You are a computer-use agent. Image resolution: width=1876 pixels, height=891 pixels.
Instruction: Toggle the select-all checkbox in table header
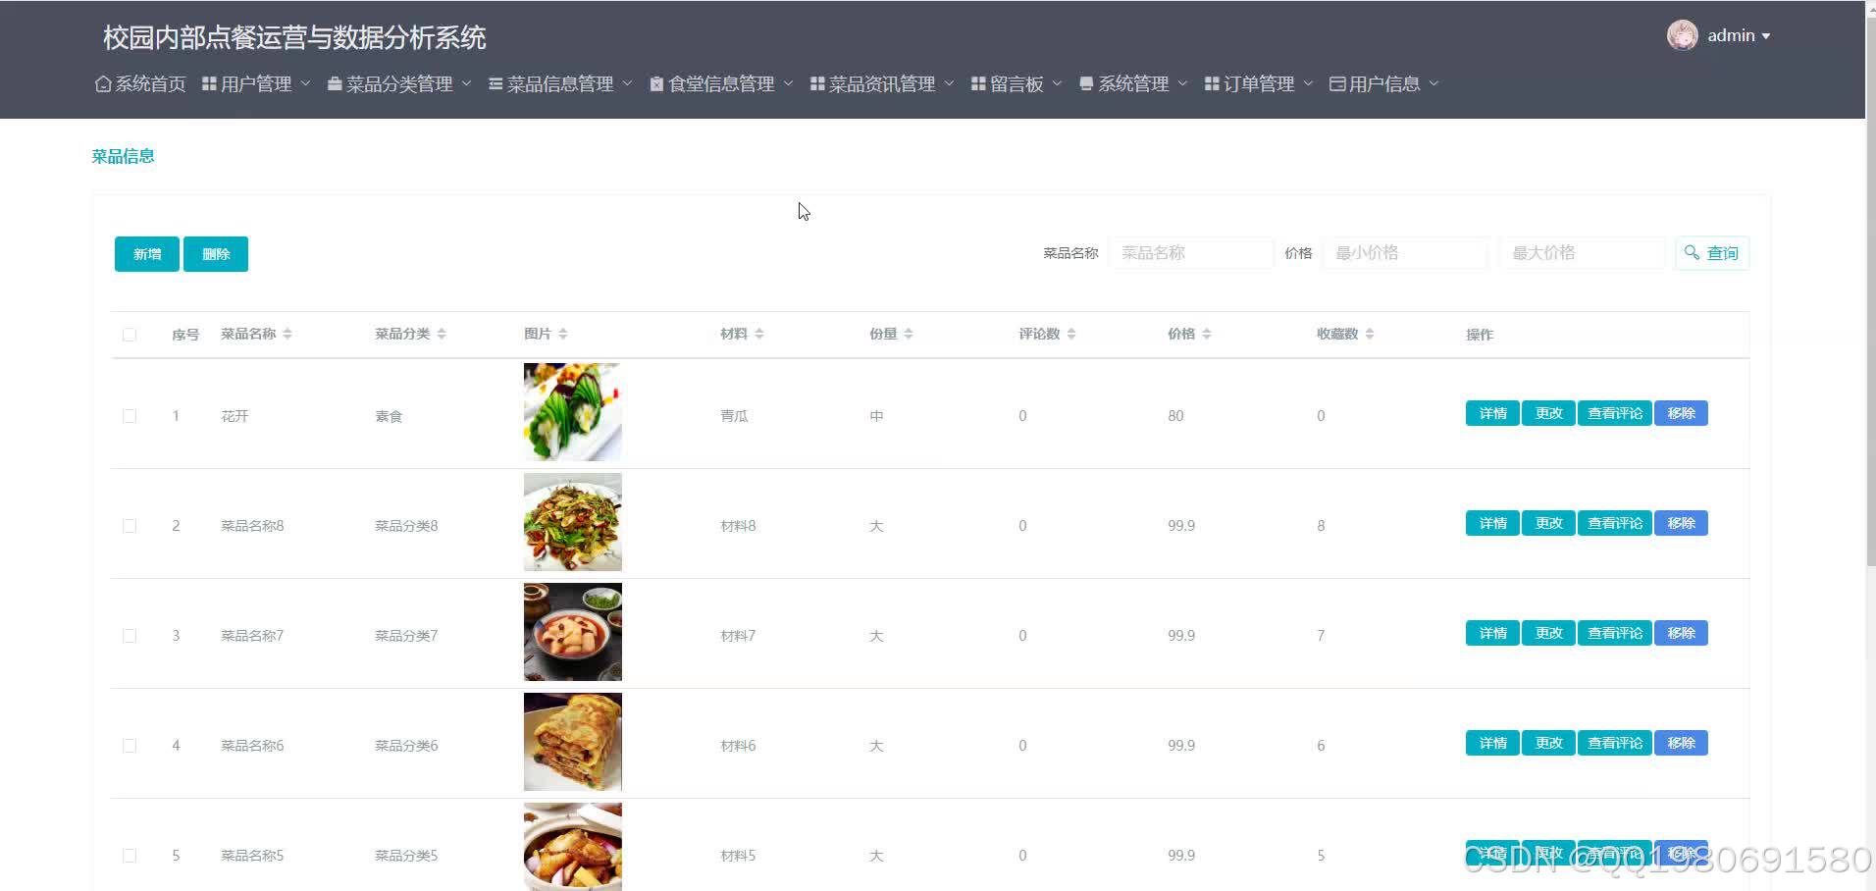point(130,334)
